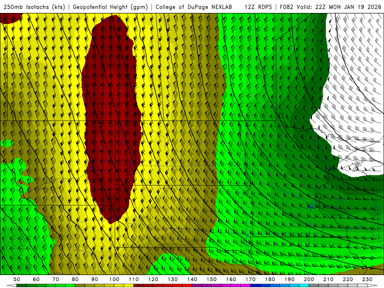Click the 120 value on the color scale
384x288 pixels.
pos(153,279)
